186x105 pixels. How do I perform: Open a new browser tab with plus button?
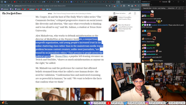coord(122,2)
